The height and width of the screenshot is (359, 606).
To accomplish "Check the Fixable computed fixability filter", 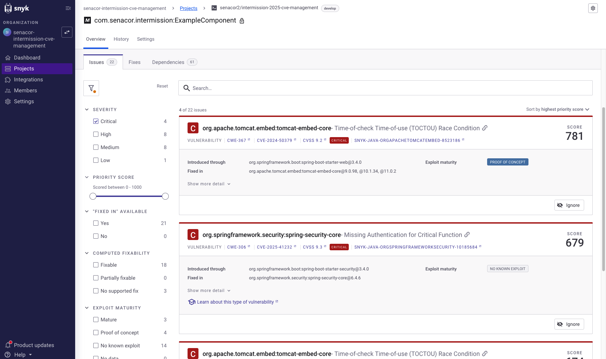I will [x=96, y=265].
